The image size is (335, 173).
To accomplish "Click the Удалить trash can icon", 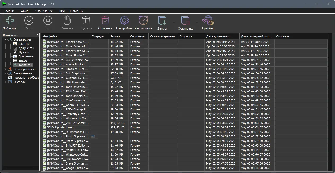I will click(x=86, y=20).
